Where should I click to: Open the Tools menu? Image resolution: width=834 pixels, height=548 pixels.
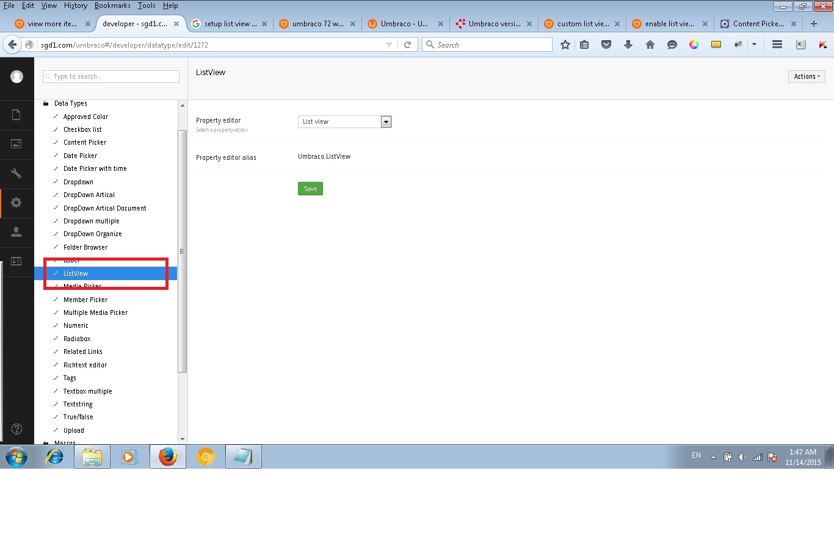pos(147,5)
